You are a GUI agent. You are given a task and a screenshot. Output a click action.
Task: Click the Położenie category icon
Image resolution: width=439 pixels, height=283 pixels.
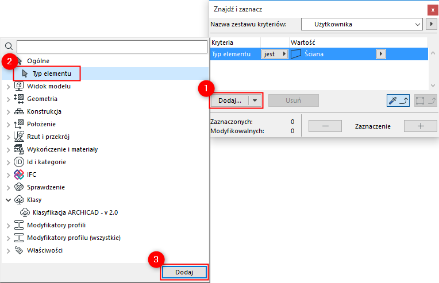click(19, 124)
